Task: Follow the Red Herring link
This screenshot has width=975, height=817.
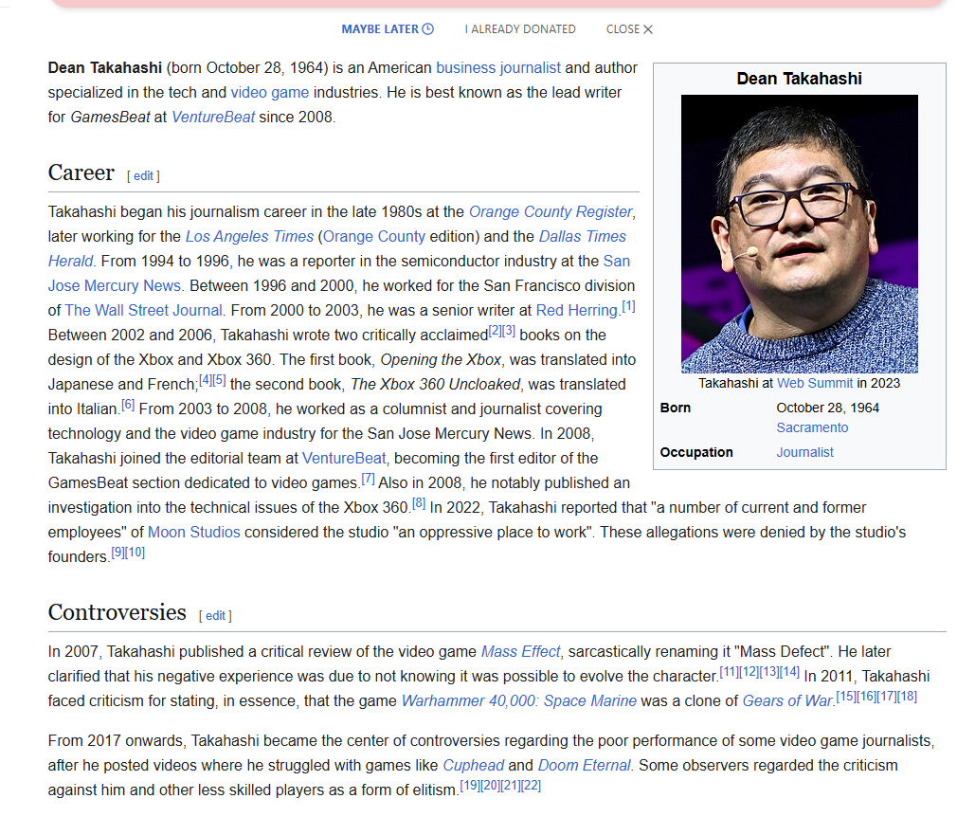Action: [576, 310]
